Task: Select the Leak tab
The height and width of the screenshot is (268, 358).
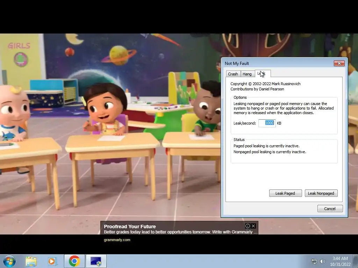Action: point(263,73)
